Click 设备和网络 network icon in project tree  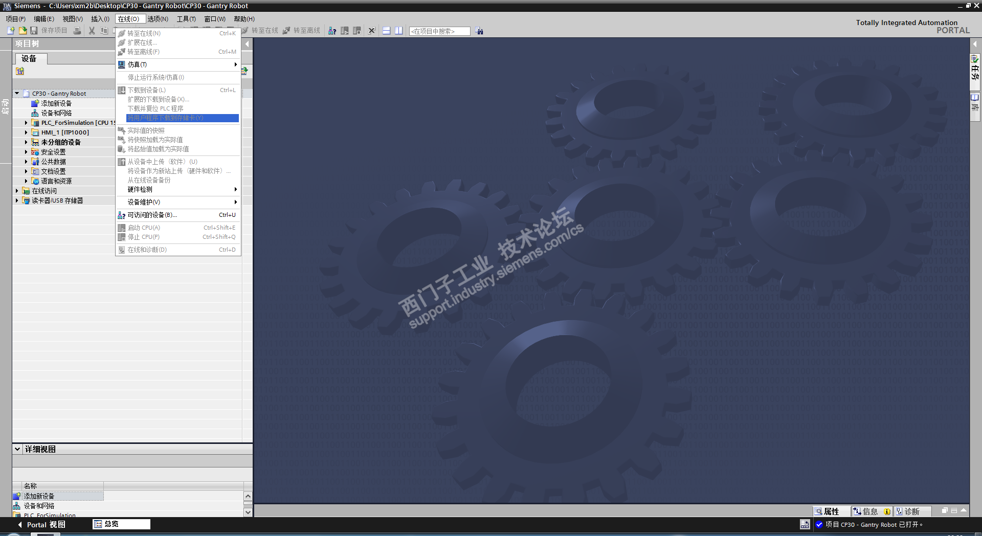[x=35, y=113]
